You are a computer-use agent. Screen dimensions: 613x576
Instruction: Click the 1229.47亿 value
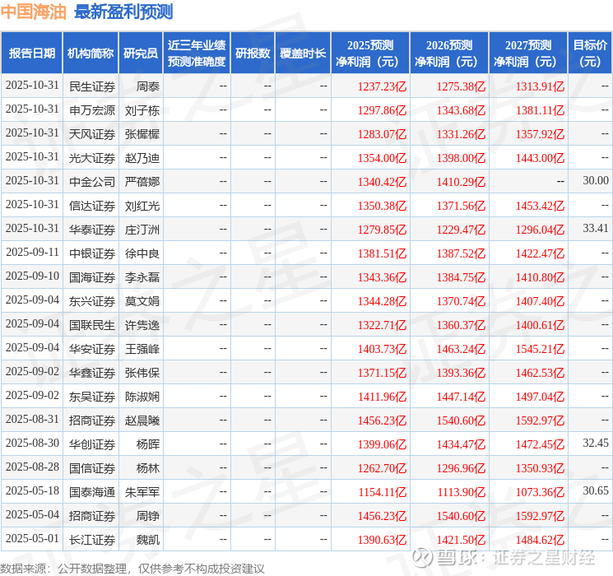point(461,230)
